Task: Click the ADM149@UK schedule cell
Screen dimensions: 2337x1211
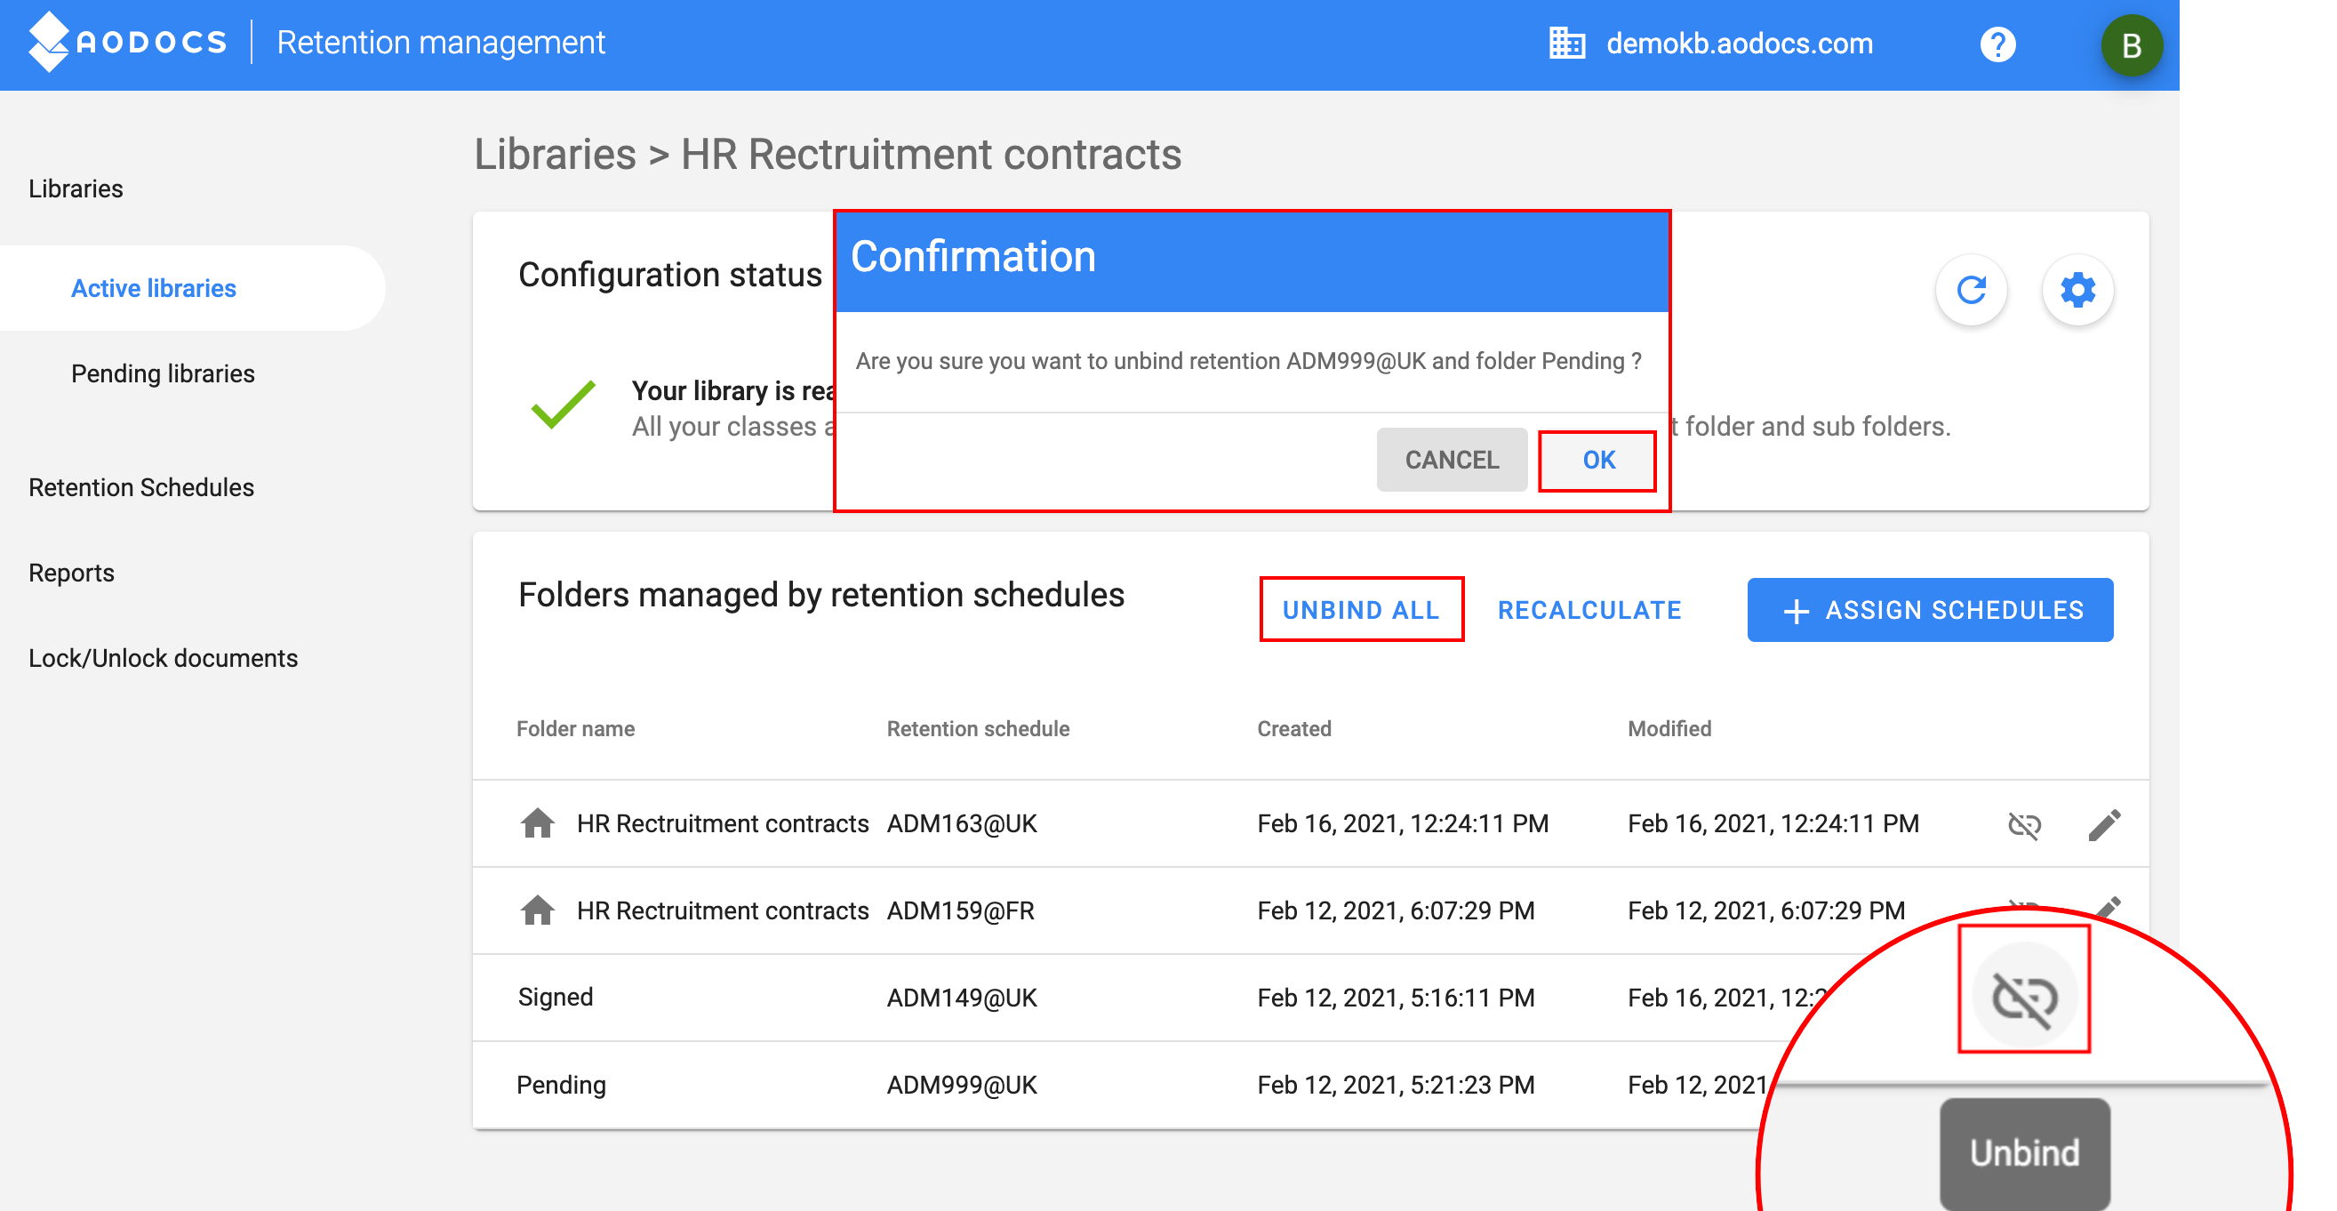Action: (x=962, y=997)
